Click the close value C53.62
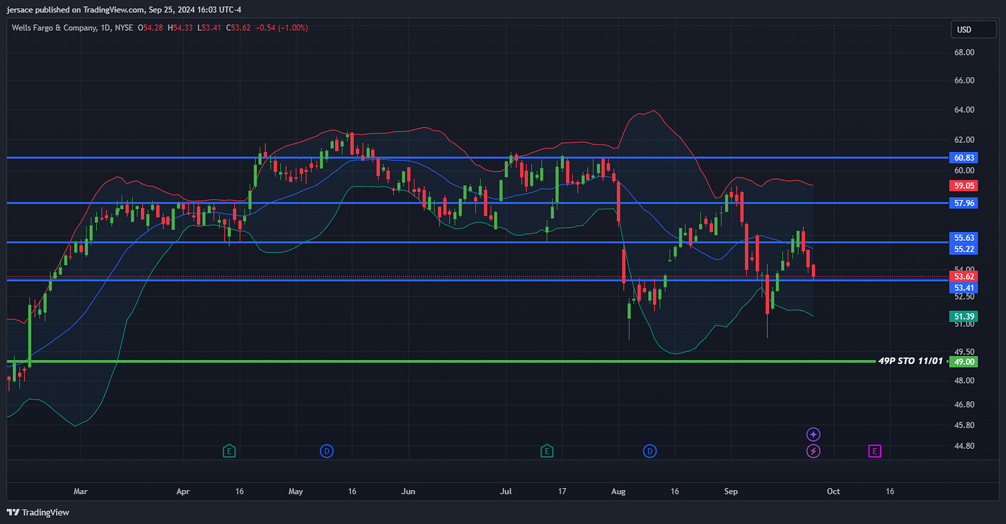The height and width of the screenshot is (524, 1006). click(x=239, y=28)
